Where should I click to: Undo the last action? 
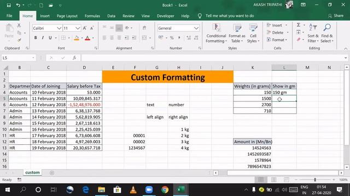tap(18, 5)
